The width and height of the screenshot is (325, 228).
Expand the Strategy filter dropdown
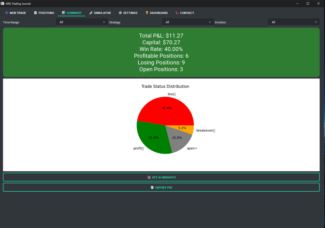pyautogui.click(x=188, y=22)
